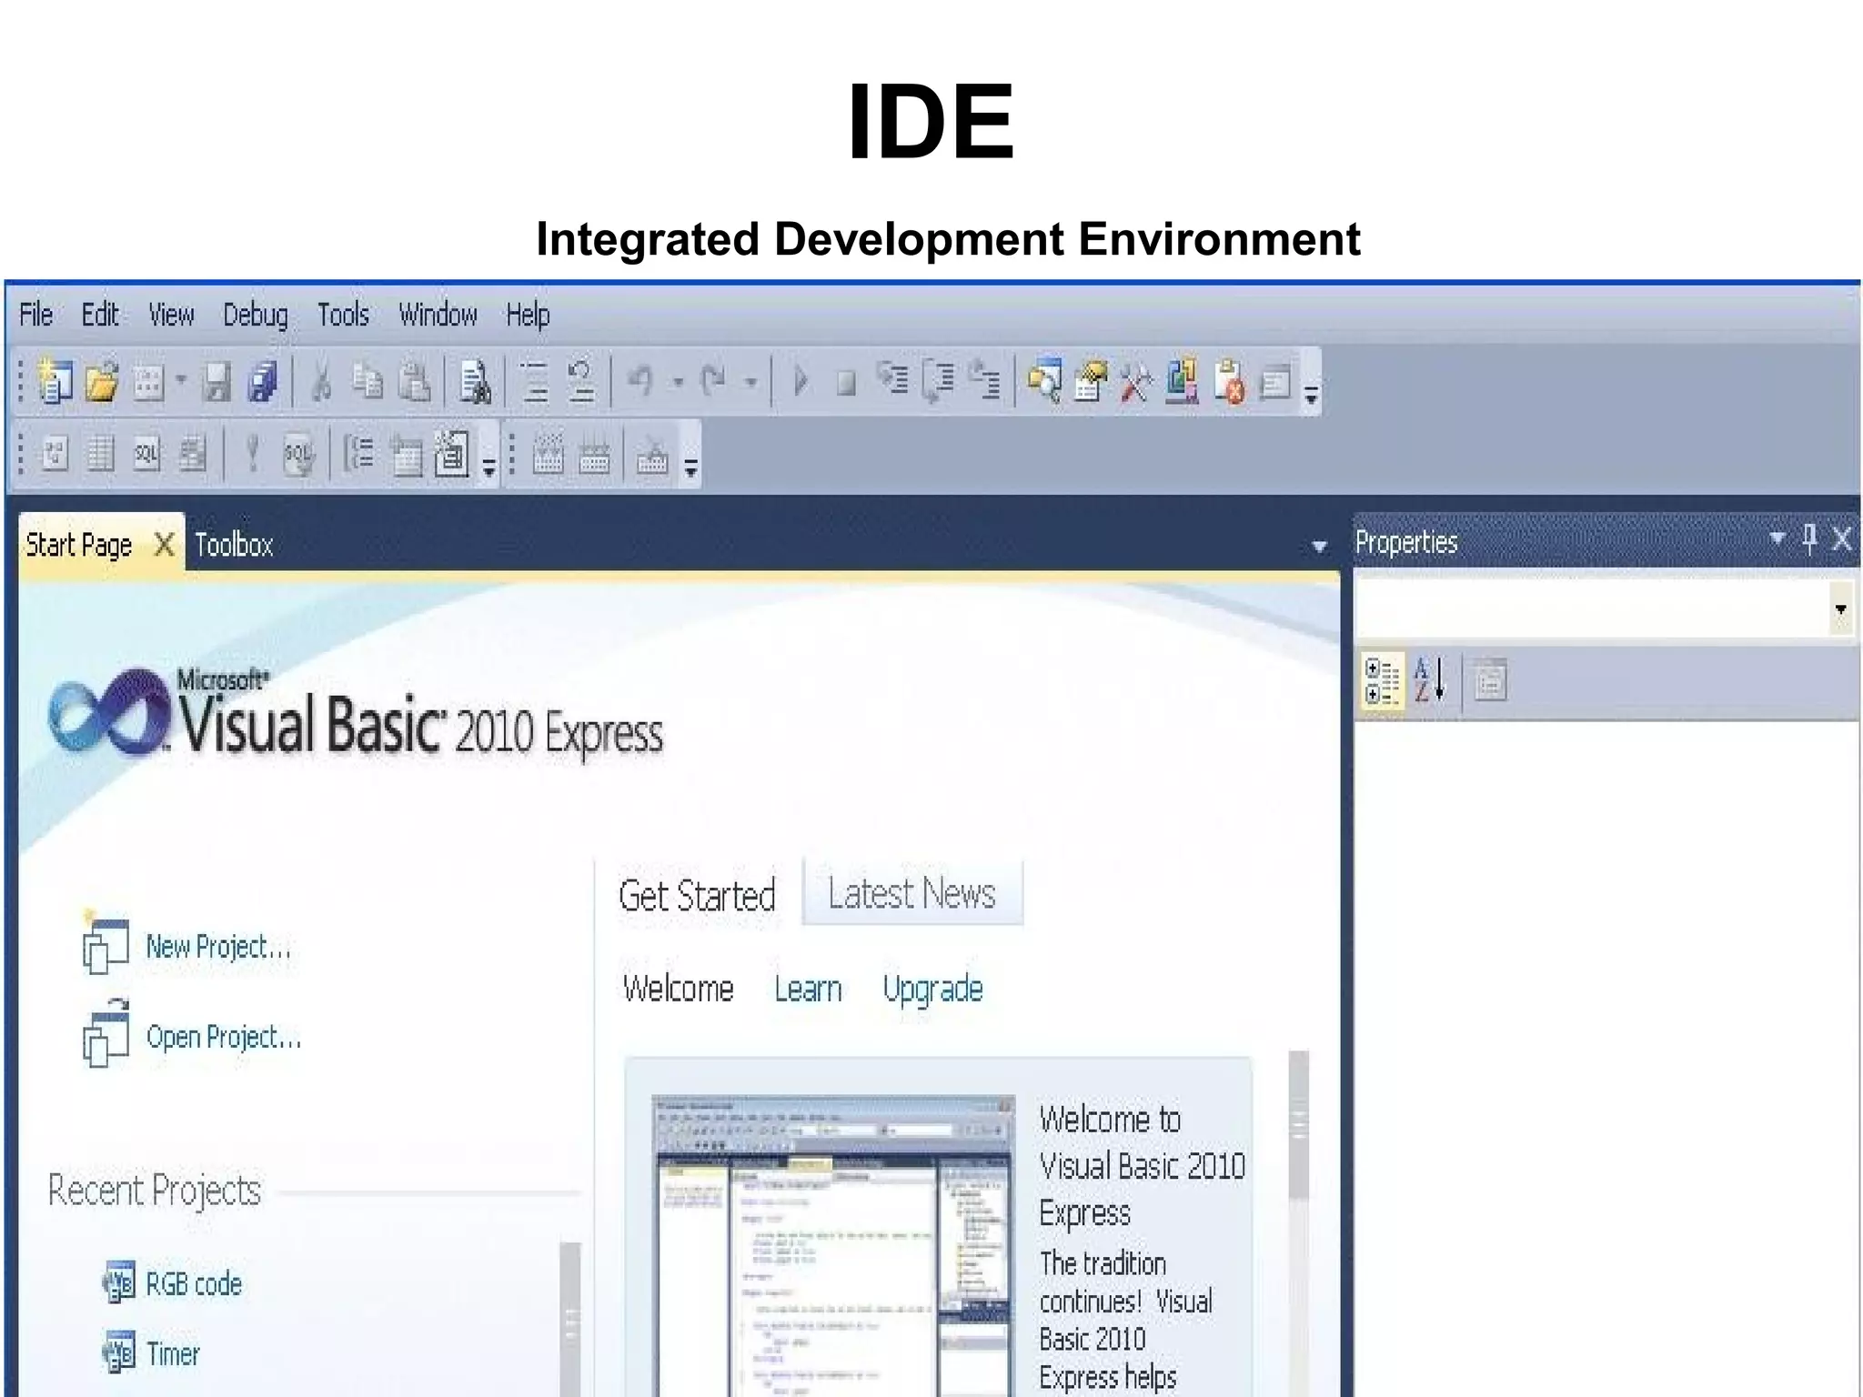Viewport: 1863px width, 1397px height.
Task: Click the Step Out debug icon
Action: click(x=985, y=381)
